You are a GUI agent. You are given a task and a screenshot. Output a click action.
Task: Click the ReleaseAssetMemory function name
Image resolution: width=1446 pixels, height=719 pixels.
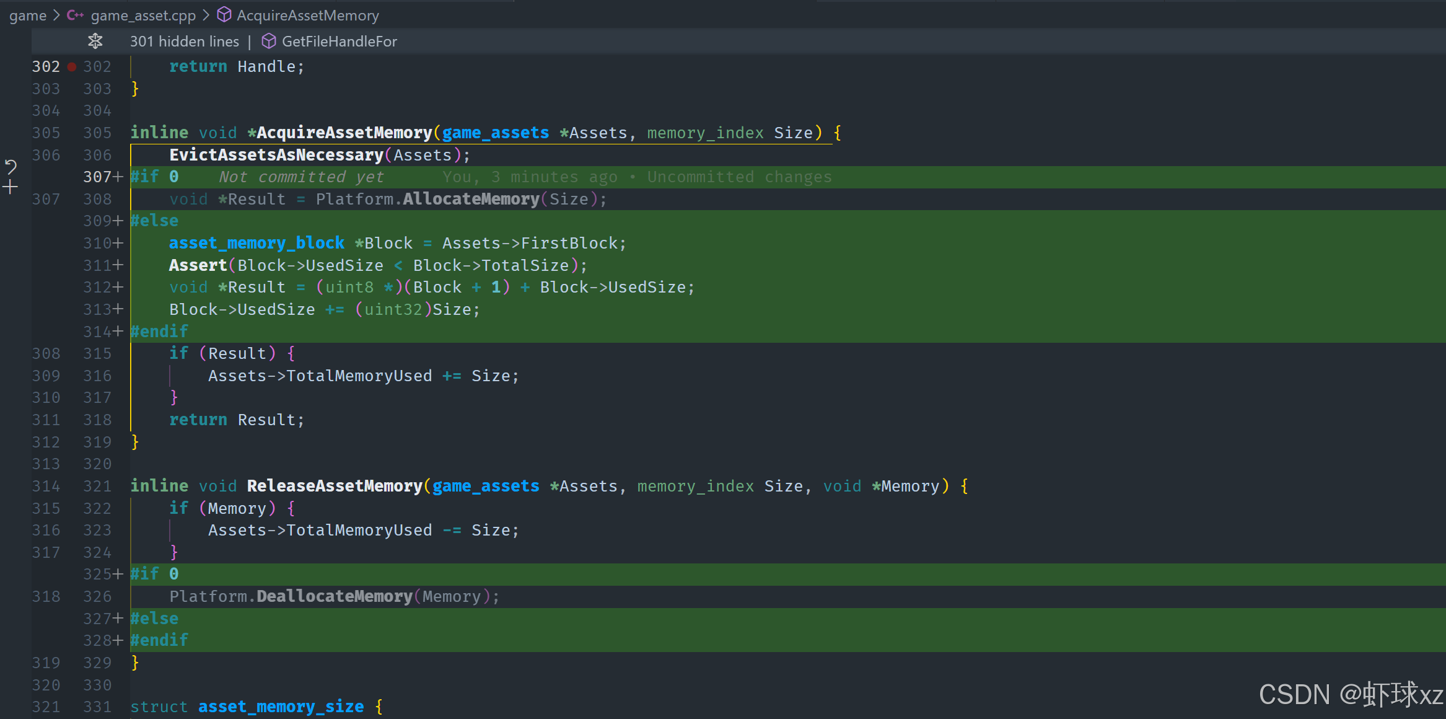[x=335, y=486]
